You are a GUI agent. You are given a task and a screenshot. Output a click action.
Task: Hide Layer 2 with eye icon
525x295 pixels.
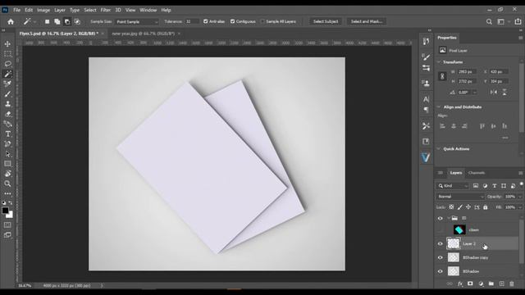point(441,244)
